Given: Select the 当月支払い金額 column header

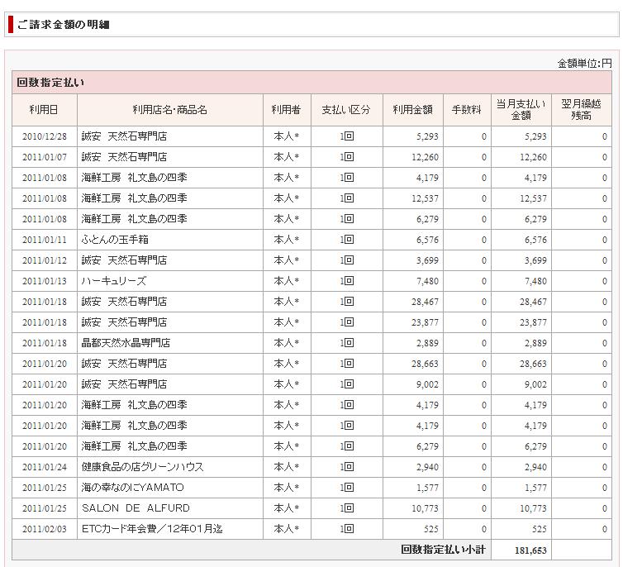Looking at the screenshot, I should [521, 110].
